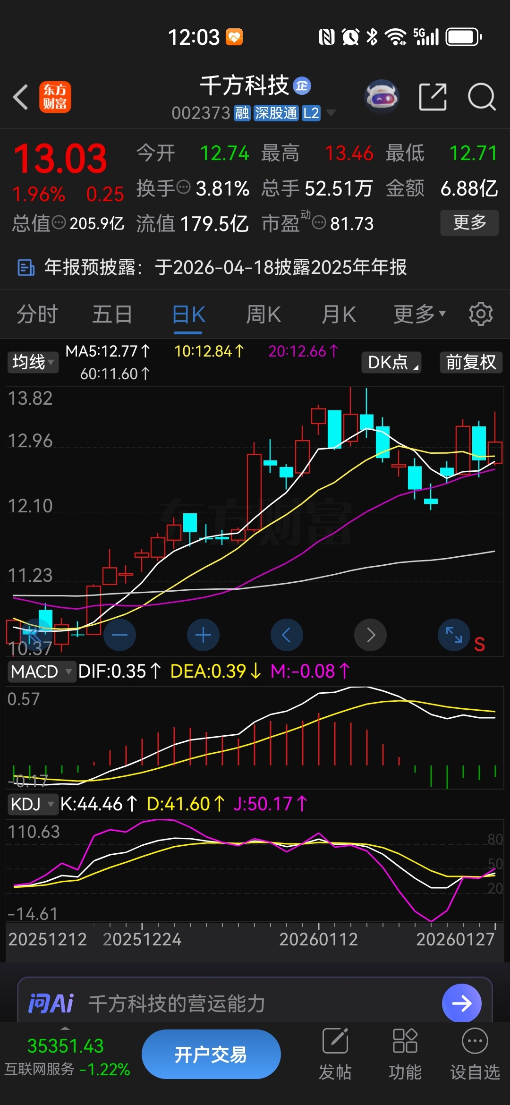
Task: Open the search magnifier icon
Action: pyautogui.click(x=482, y=97)
